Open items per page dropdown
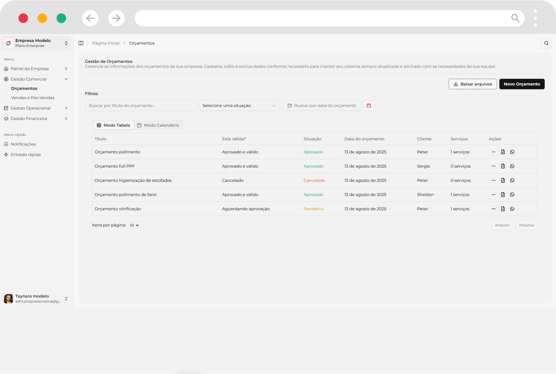The image size is (556, 374). [134, 225]
